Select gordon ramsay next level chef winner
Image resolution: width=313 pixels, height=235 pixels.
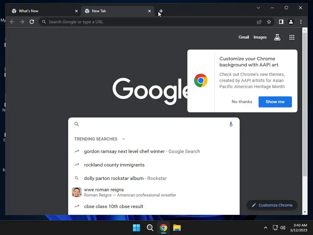[x=154, y=151]
